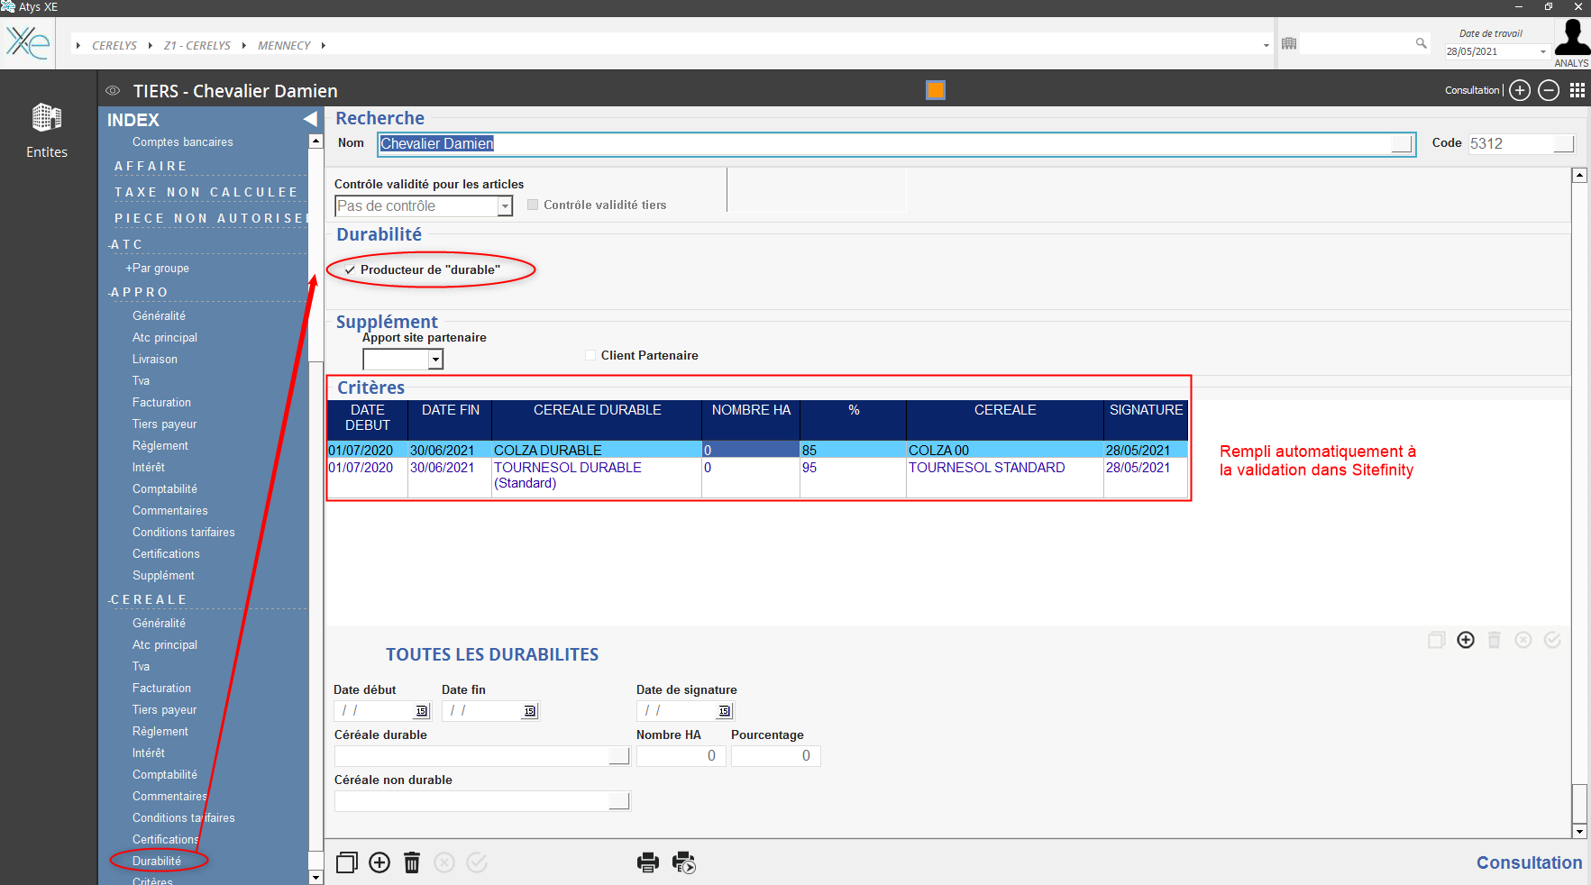Image resolution: width=1591 pixels, height=885 pixels.
Task: Click the trash delete icon in bottom toolbar
Action: 412,862
